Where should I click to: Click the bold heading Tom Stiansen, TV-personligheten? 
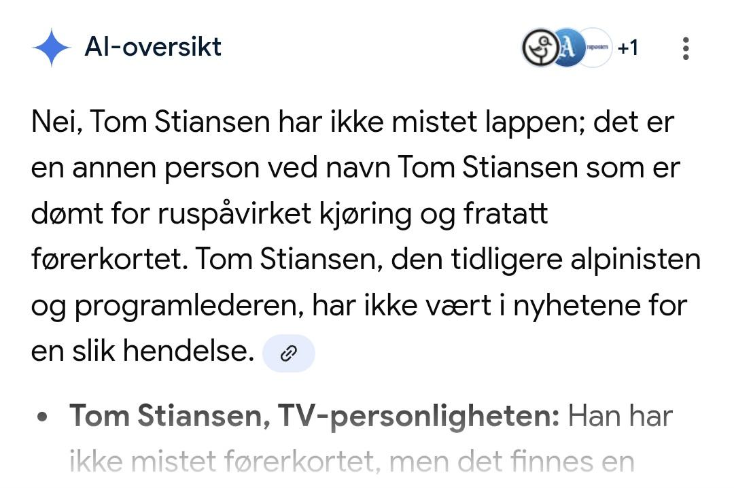314,416
